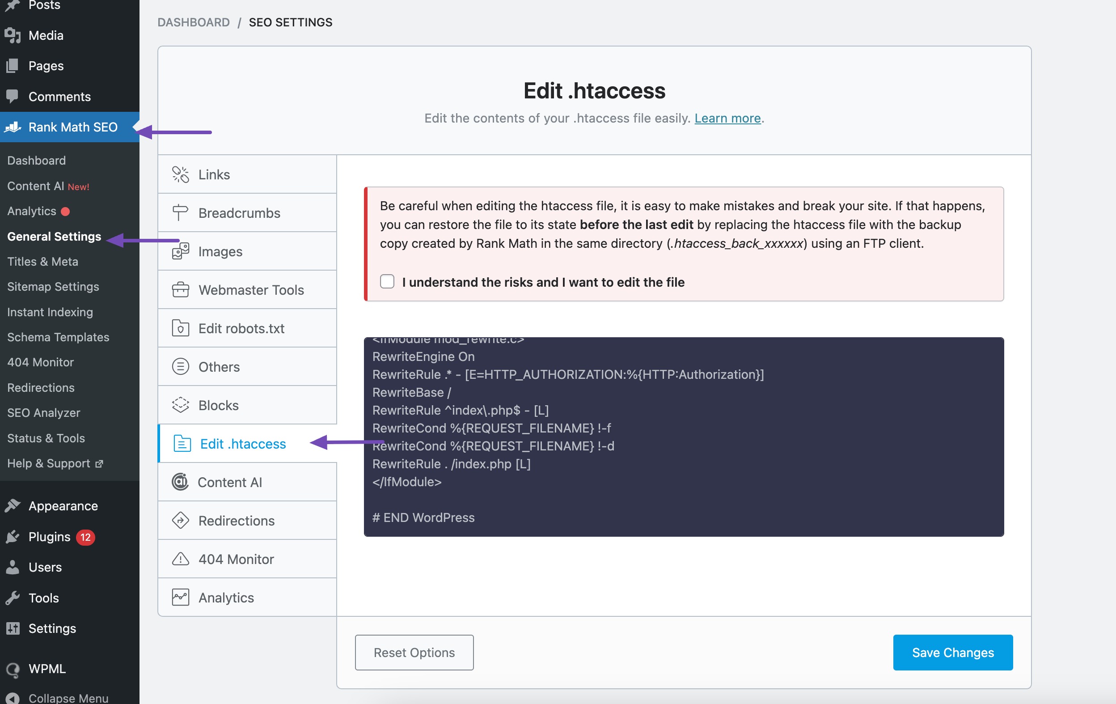Click the Breadcrumbs signpost icon
Image resolution: width=1116 pixels, height=704 pixels.
point(180,213)
